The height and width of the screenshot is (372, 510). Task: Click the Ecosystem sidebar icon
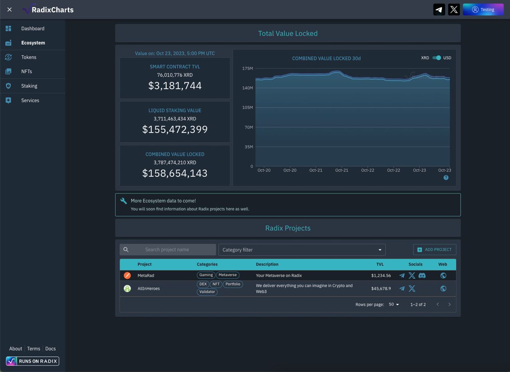(x=8, y=43)
